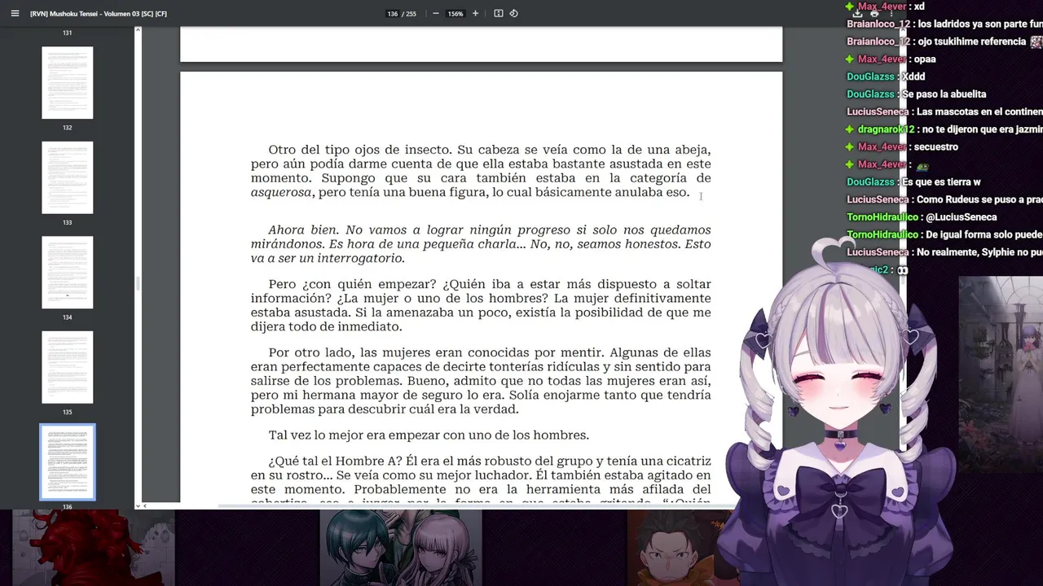1043x586 pixels.
Task: Select the highlighted page 136 thumbnail
Action: (x=68, y=462)
